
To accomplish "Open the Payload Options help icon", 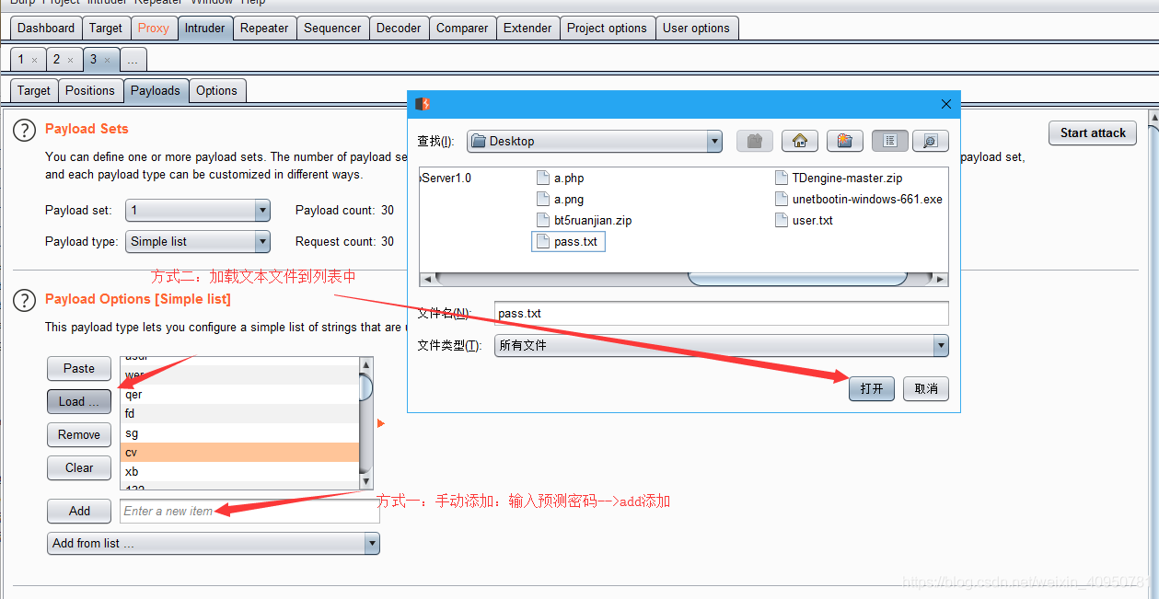I will tap(25, 300).
